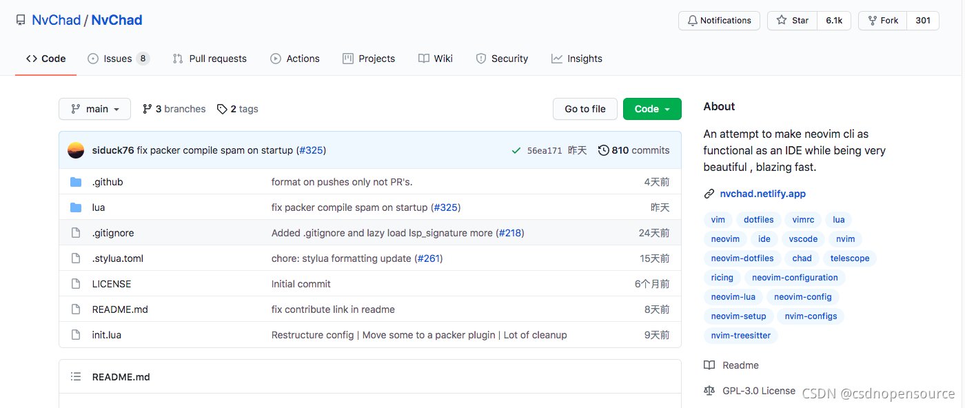Open the Insights tab

click(x=577, y=59)
